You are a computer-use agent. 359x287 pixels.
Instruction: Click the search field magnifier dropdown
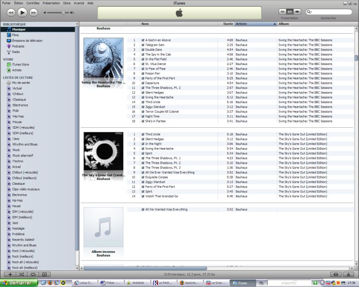coord(310,12)
